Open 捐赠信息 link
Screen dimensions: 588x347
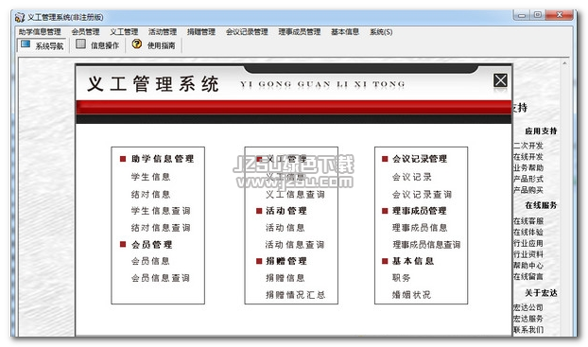pos(285,278)
